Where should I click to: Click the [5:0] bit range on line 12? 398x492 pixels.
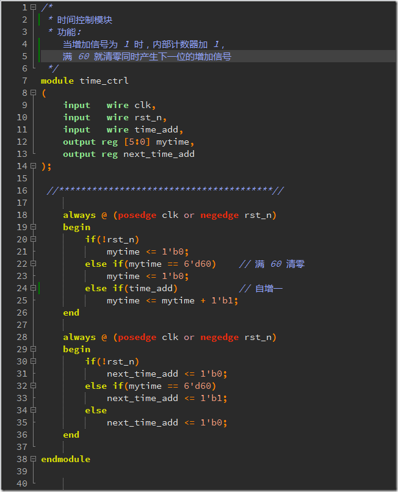137,142
